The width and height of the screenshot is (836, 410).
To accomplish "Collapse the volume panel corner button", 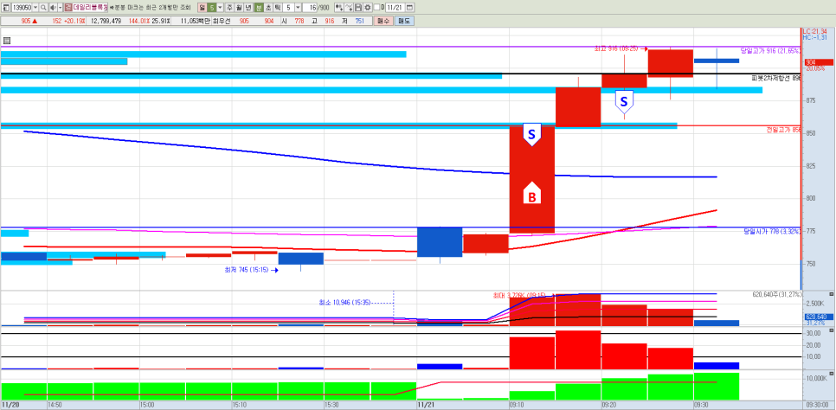I will coord(831,294).
